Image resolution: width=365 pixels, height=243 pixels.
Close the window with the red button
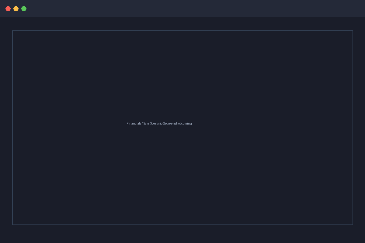point(8,9)
